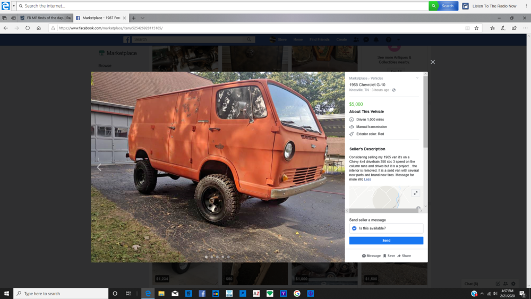Click the address bar padlock icon
The width and height of the screenshot is (531, 299).
coord(53,28)
